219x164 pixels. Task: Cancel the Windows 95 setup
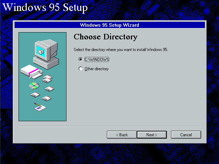click(x=186, y=135)
